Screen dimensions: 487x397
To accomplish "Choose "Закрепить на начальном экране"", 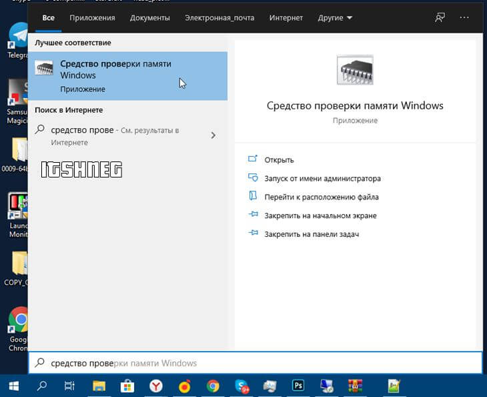I will [320, 216].
